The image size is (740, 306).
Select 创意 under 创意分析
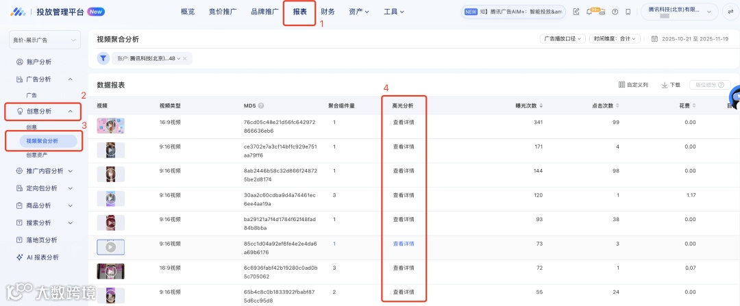point(32,127)
